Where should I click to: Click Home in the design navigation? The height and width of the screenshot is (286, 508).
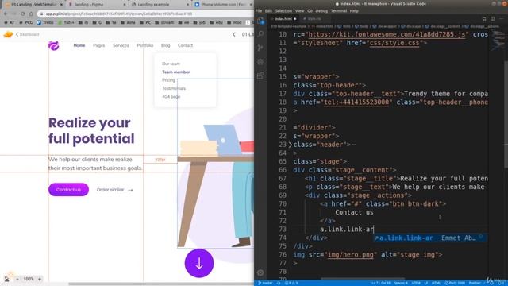[x=79, y=45]
